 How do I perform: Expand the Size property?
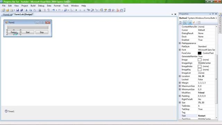[x=180, y=102]
